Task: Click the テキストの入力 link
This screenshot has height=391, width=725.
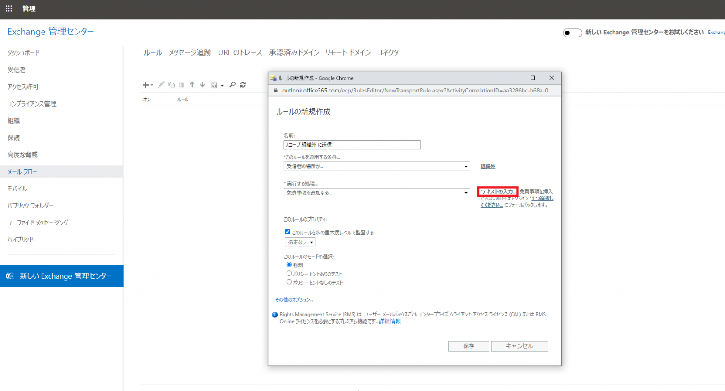Action: [497, 191]
